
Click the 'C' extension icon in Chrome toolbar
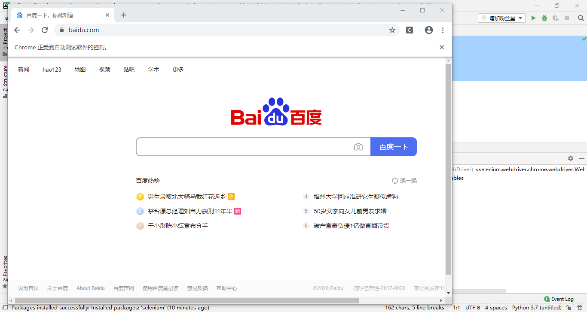[x=410, y=30]
